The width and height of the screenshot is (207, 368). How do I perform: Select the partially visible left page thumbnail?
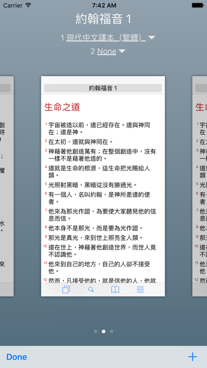coord(7,186)
